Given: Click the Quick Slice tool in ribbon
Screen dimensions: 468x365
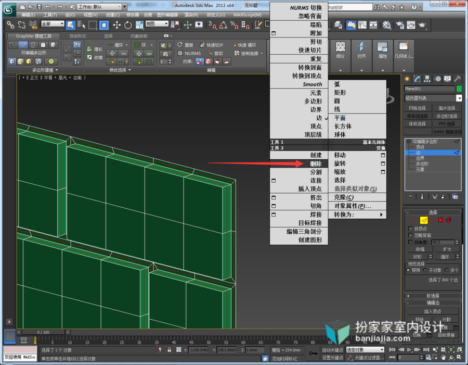Looking at the screenshot, I should coord(202,45).
